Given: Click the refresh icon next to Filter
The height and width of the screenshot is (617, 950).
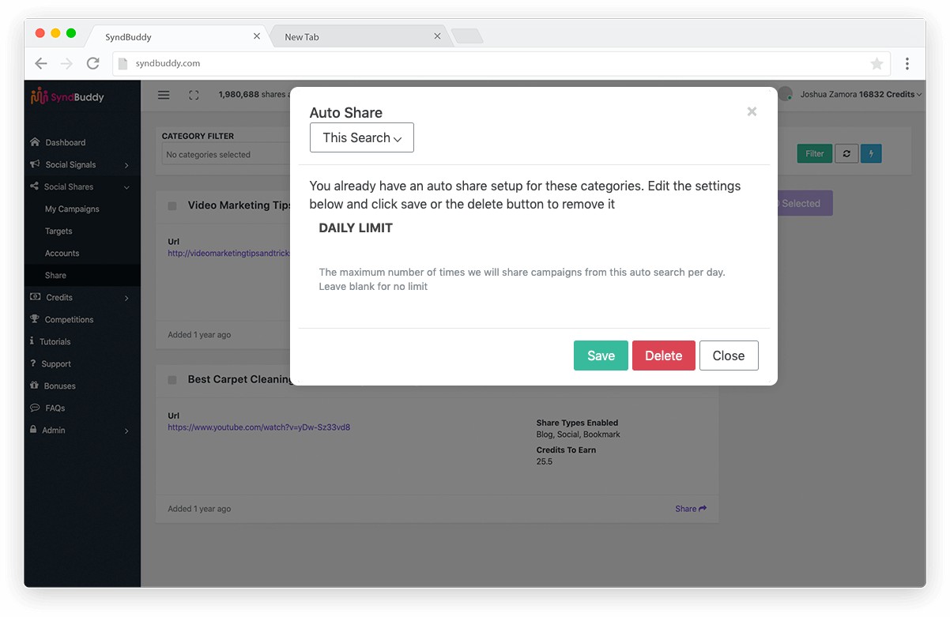Looking at the screenshot, I should 846,154.
